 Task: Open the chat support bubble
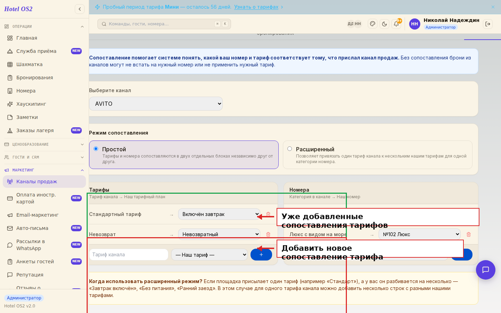486,270
